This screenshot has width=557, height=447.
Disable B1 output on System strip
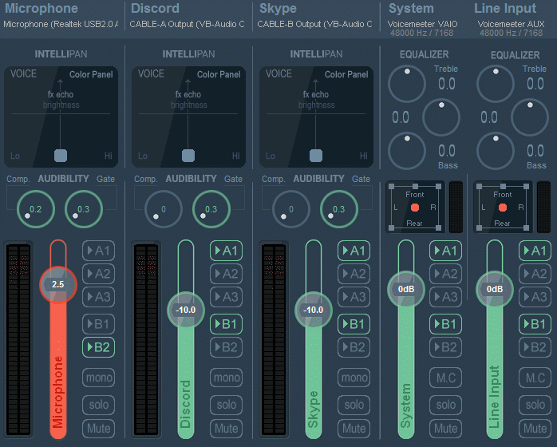pos(445,324)
